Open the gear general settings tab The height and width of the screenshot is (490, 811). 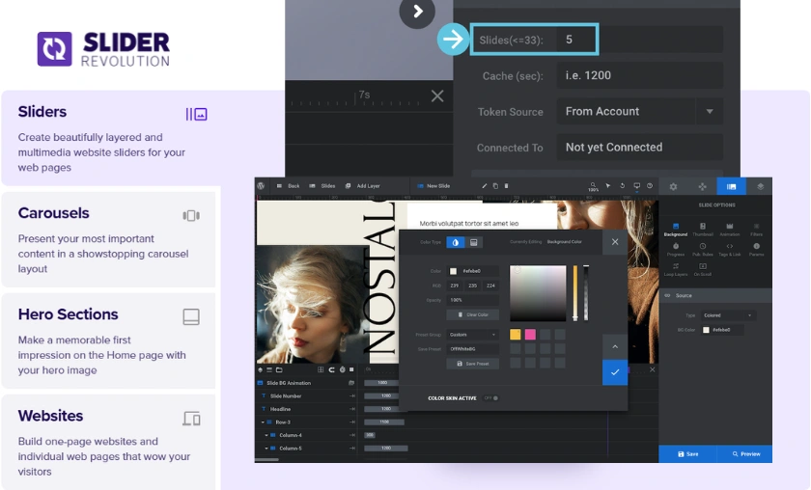click(x=674, y=186)
